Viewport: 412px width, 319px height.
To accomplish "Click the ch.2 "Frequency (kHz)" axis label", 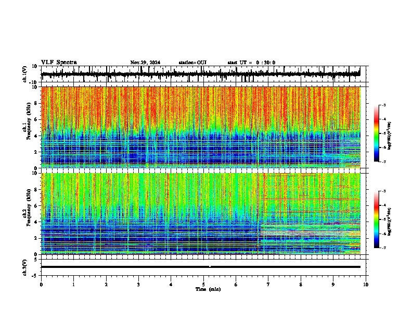I will click(29, 207).
